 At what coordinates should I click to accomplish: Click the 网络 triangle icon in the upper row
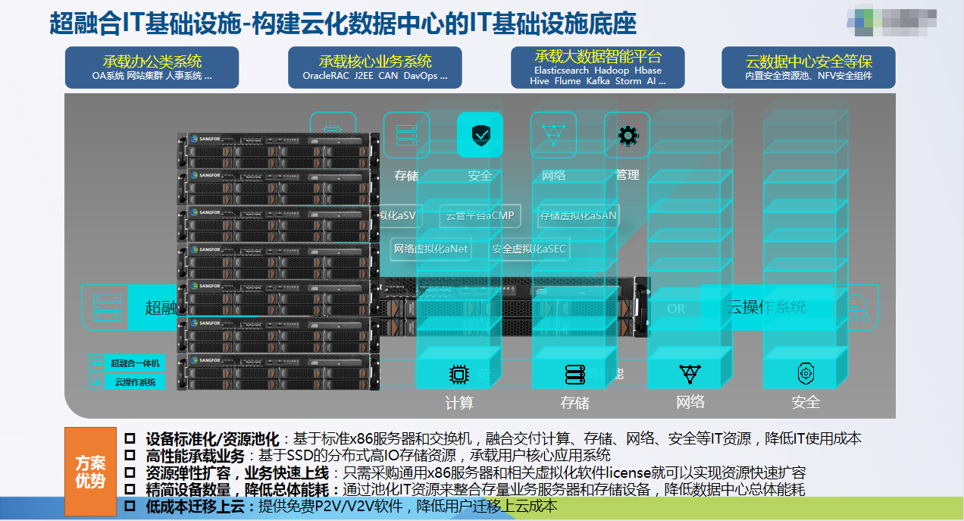(553, 135)
